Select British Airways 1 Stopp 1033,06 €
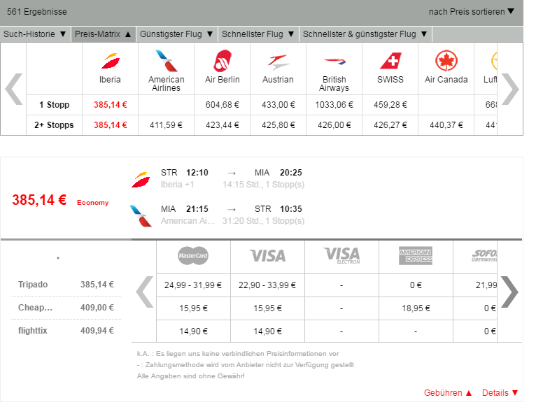 pos(334,104)
